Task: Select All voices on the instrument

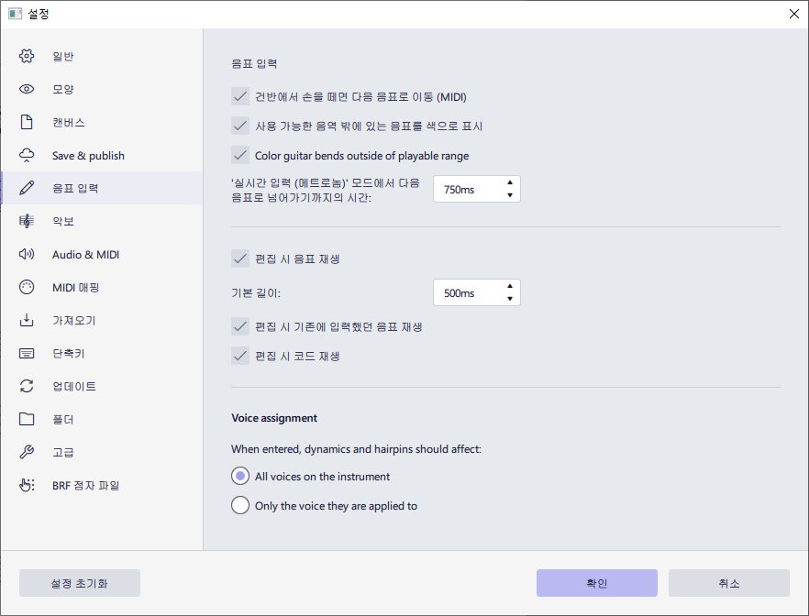Action: [x=240, y=476]
